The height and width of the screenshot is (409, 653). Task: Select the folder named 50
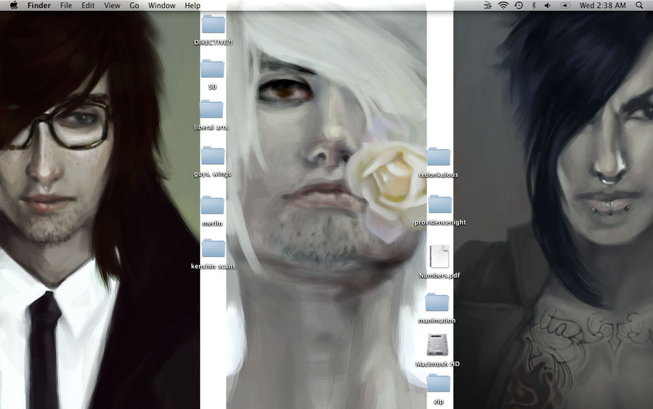pos(213,68)
